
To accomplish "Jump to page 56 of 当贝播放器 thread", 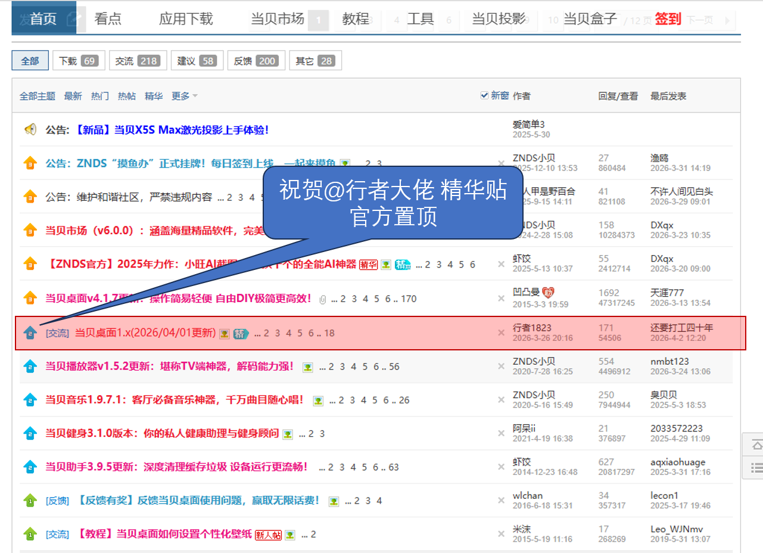I will pos(394,366).
